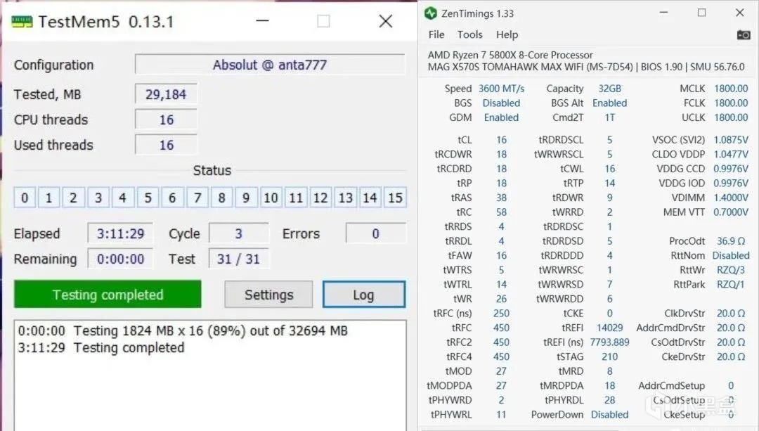Select thread status box 1

(49, 198)
